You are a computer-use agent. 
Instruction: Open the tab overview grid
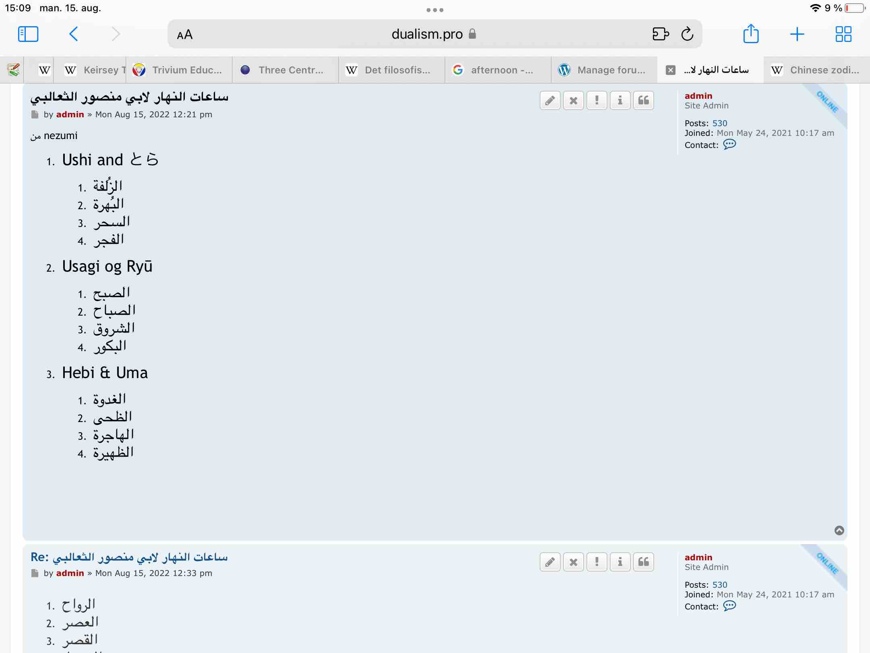point(843,34)
